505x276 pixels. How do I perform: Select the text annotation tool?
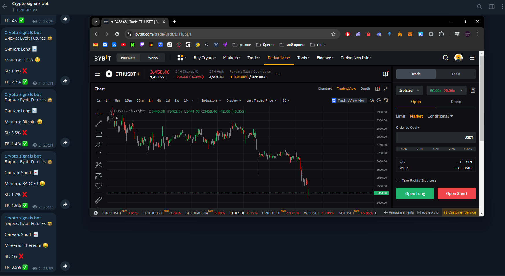click(99, 155)
